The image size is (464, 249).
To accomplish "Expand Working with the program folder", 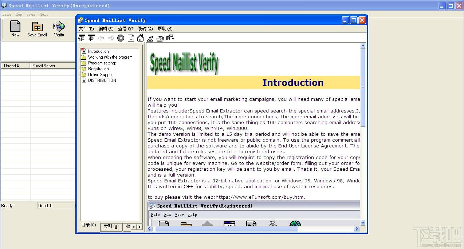I will click(107, 57).
